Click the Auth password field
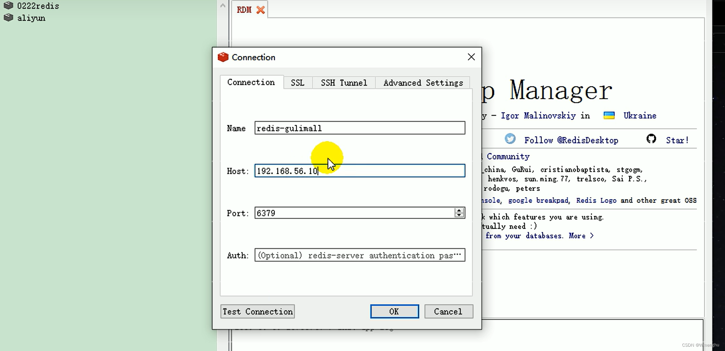The height and width of the screenshot is (351, 725). [x=359, y=255]
